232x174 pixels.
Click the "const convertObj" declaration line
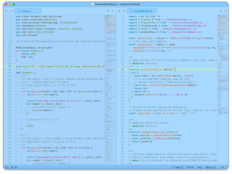(x=162, y=113)
